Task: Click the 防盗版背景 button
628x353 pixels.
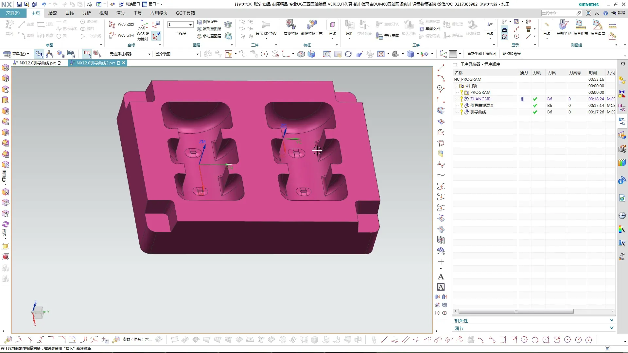Action: point(512,54)
